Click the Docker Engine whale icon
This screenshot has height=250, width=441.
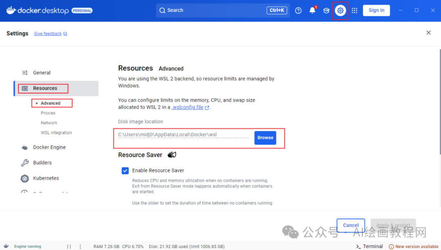point(25,147)
